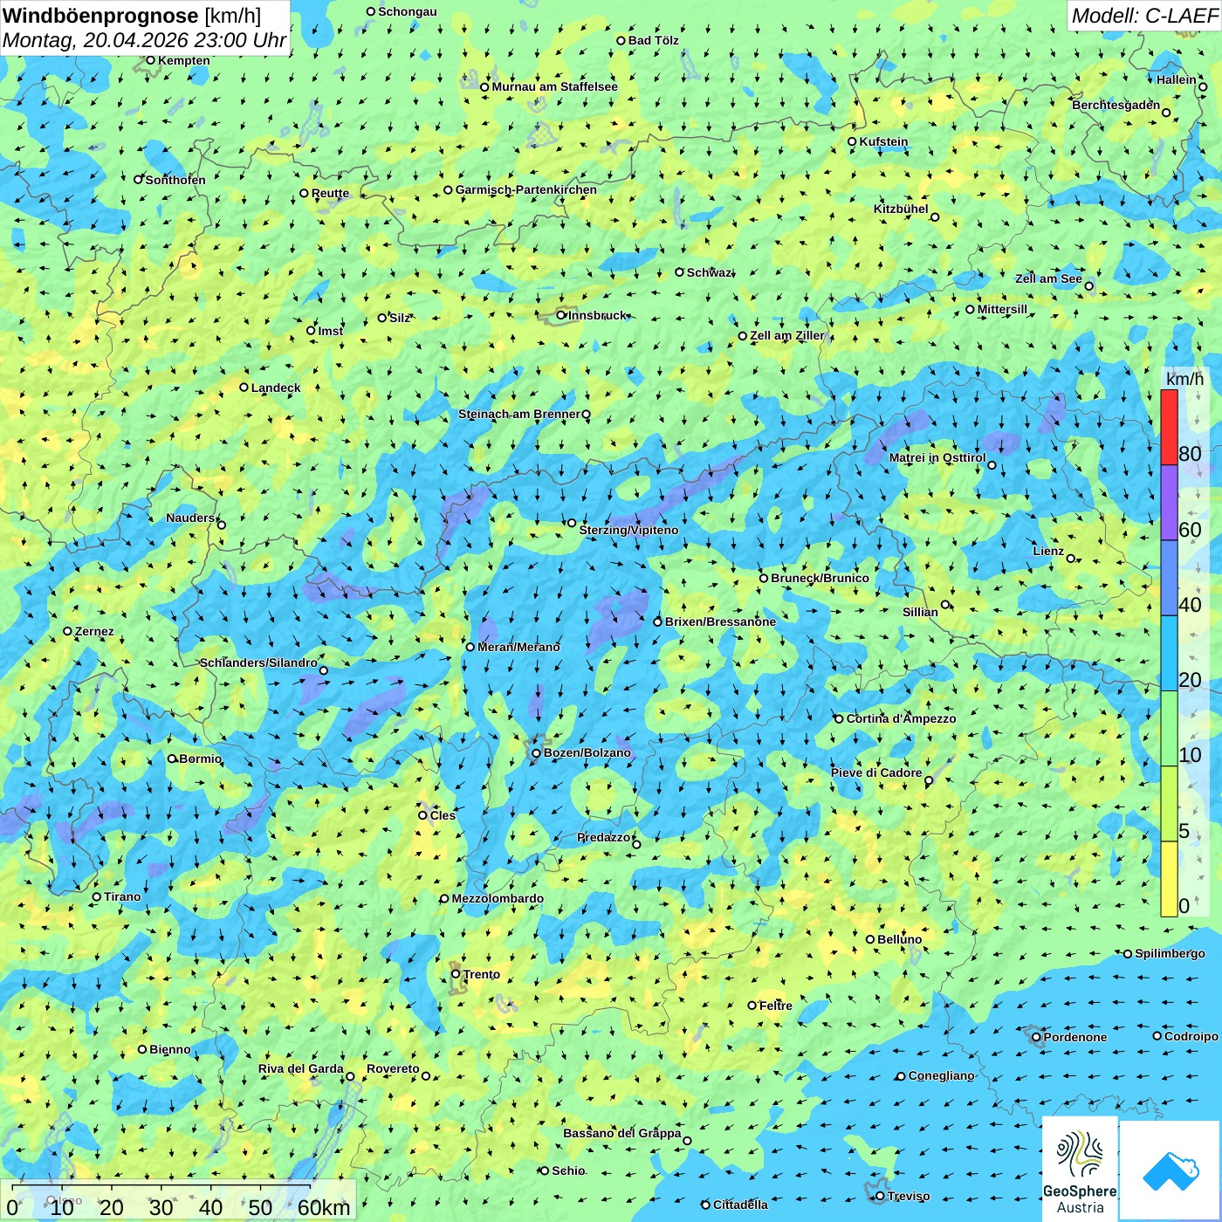Viewport: 1222px width, 1222px height.
Task: Select the Trento city label
Action: click(482, 974)
